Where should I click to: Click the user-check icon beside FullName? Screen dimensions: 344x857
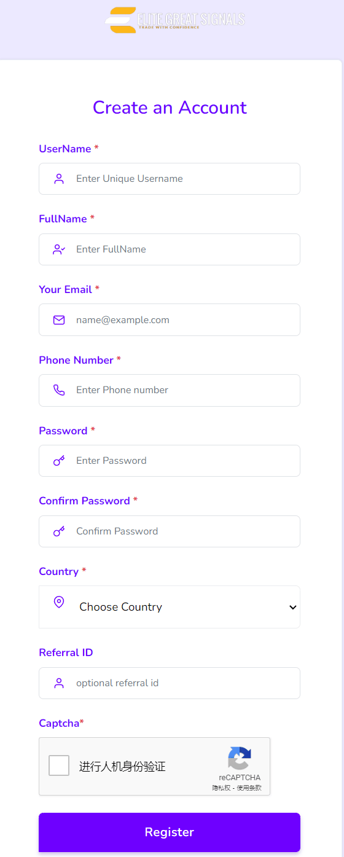click(x=59, y=249)
